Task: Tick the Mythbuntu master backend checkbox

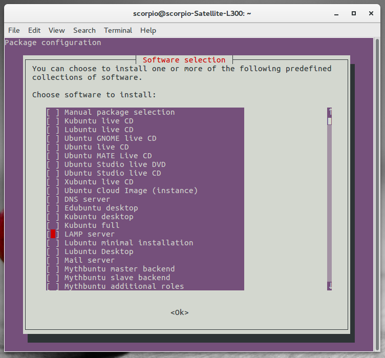Action: [53, 269]
